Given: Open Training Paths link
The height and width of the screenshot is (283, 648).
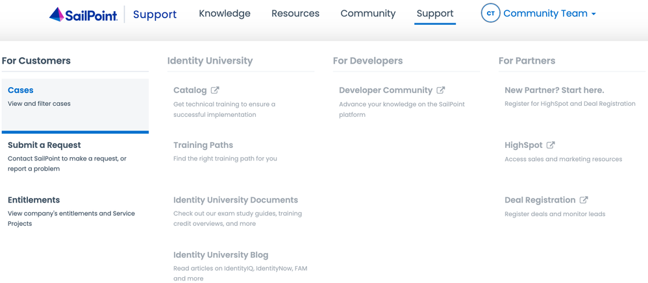Looking at the screenshot, I should [203, 145].
